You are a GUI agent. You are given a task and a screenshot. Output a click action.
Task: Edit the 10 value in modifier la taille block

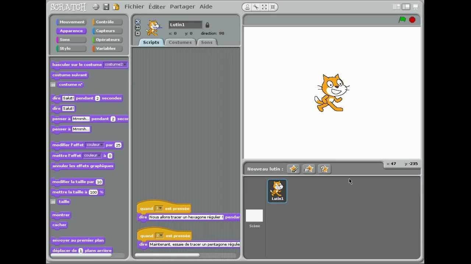(99, 182)
